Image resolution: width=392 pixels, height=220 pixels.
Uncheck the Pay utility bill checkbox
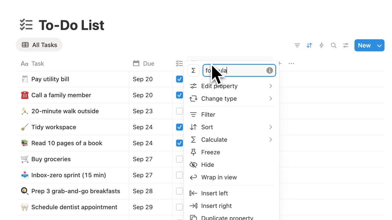coord(179,79)
